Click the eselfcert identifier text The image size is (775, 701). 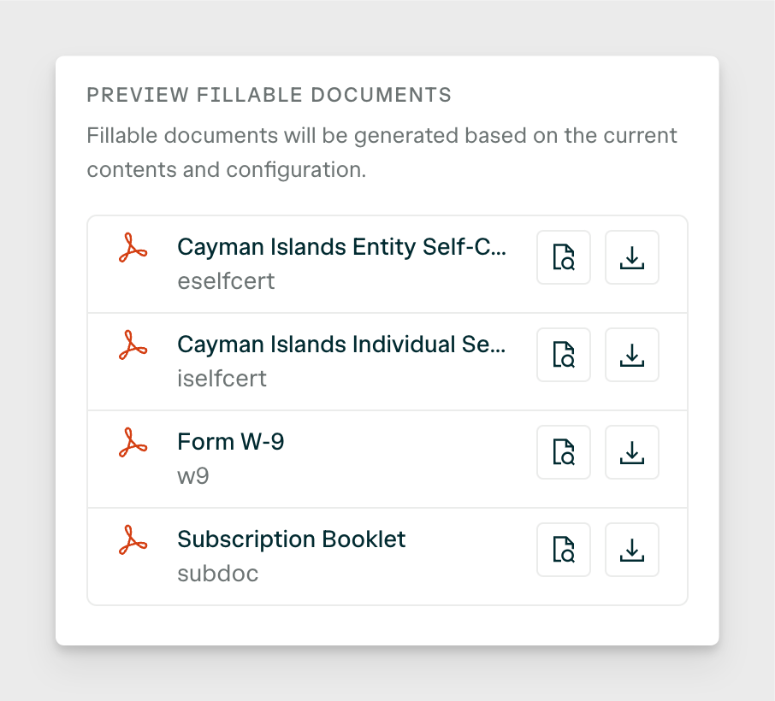coord(226,281)
